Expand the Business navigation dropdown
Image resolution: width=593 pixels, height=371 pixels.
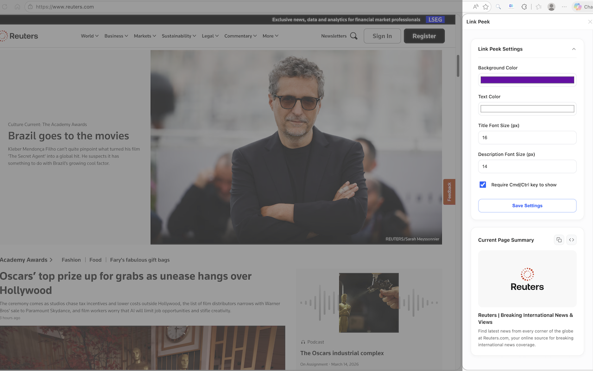tap(116, 36)
